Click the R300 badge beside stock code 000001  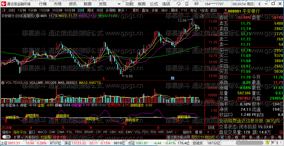click(x=225, y=11)
